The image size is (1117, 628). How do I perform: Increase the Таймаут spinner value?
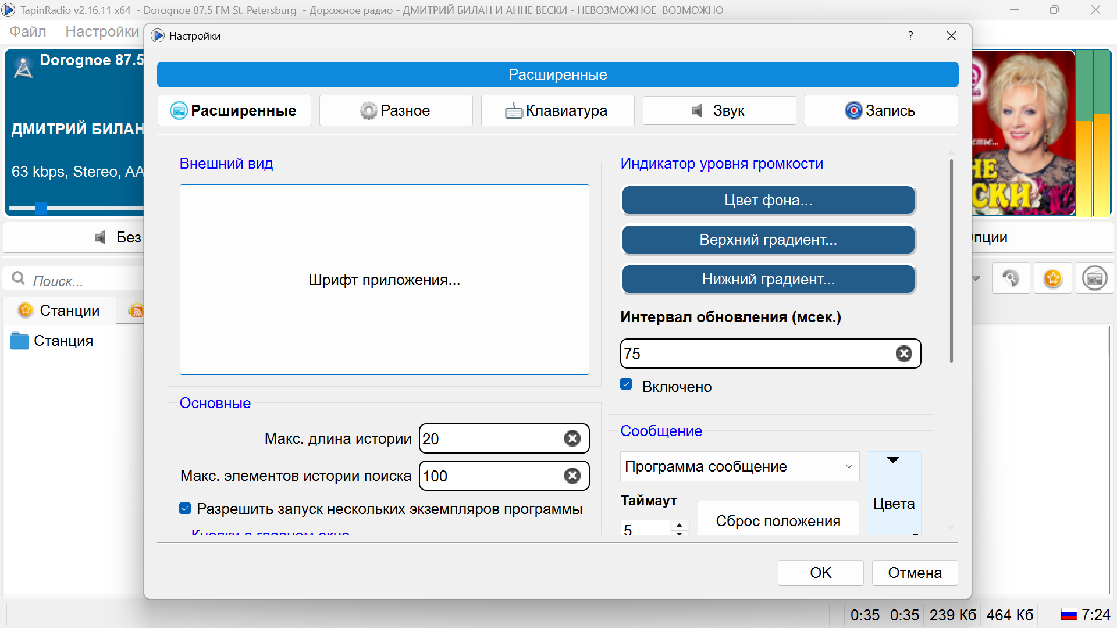(679, 525)
